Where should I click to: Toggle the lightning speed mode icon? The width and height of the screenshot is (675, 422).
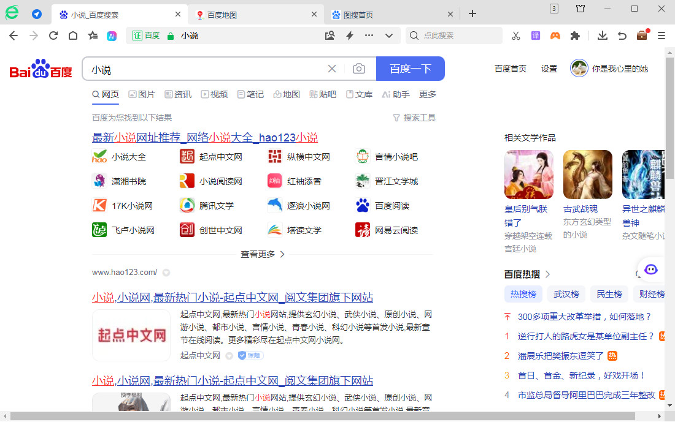[350, 36]
